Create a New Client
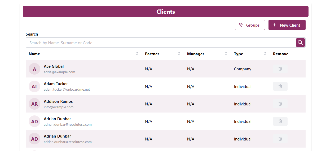Viewport: 317px width, 151px height. (287, 25)
